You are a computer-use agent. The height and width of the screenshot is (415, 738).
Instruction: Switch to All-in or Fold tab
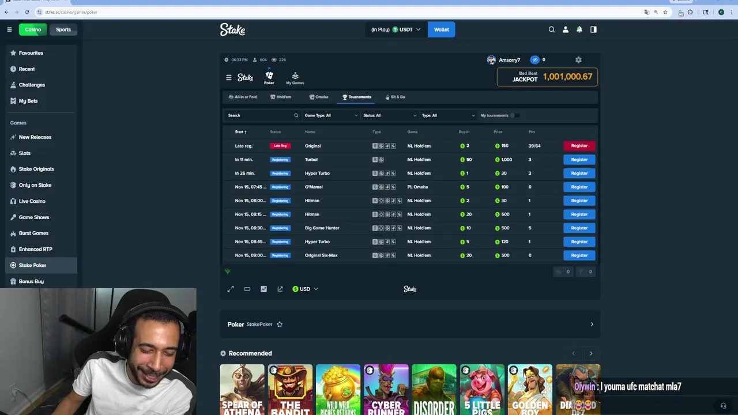coord(243,97)
